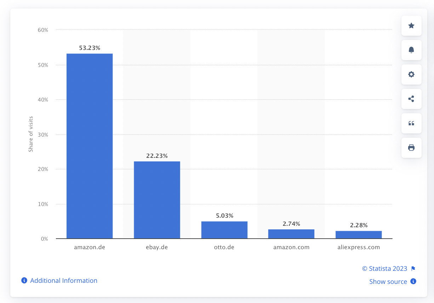Viewport: 434px width, 303px height.
Task: Click the 30% y-axis tick label
Action: coord(43,135)
